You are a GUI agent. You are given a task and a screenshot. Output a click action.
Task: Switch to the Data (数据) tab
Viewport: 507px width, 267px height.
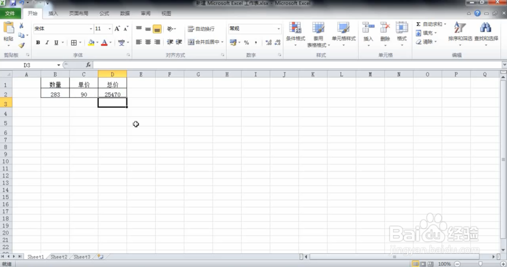click(125, 14)
